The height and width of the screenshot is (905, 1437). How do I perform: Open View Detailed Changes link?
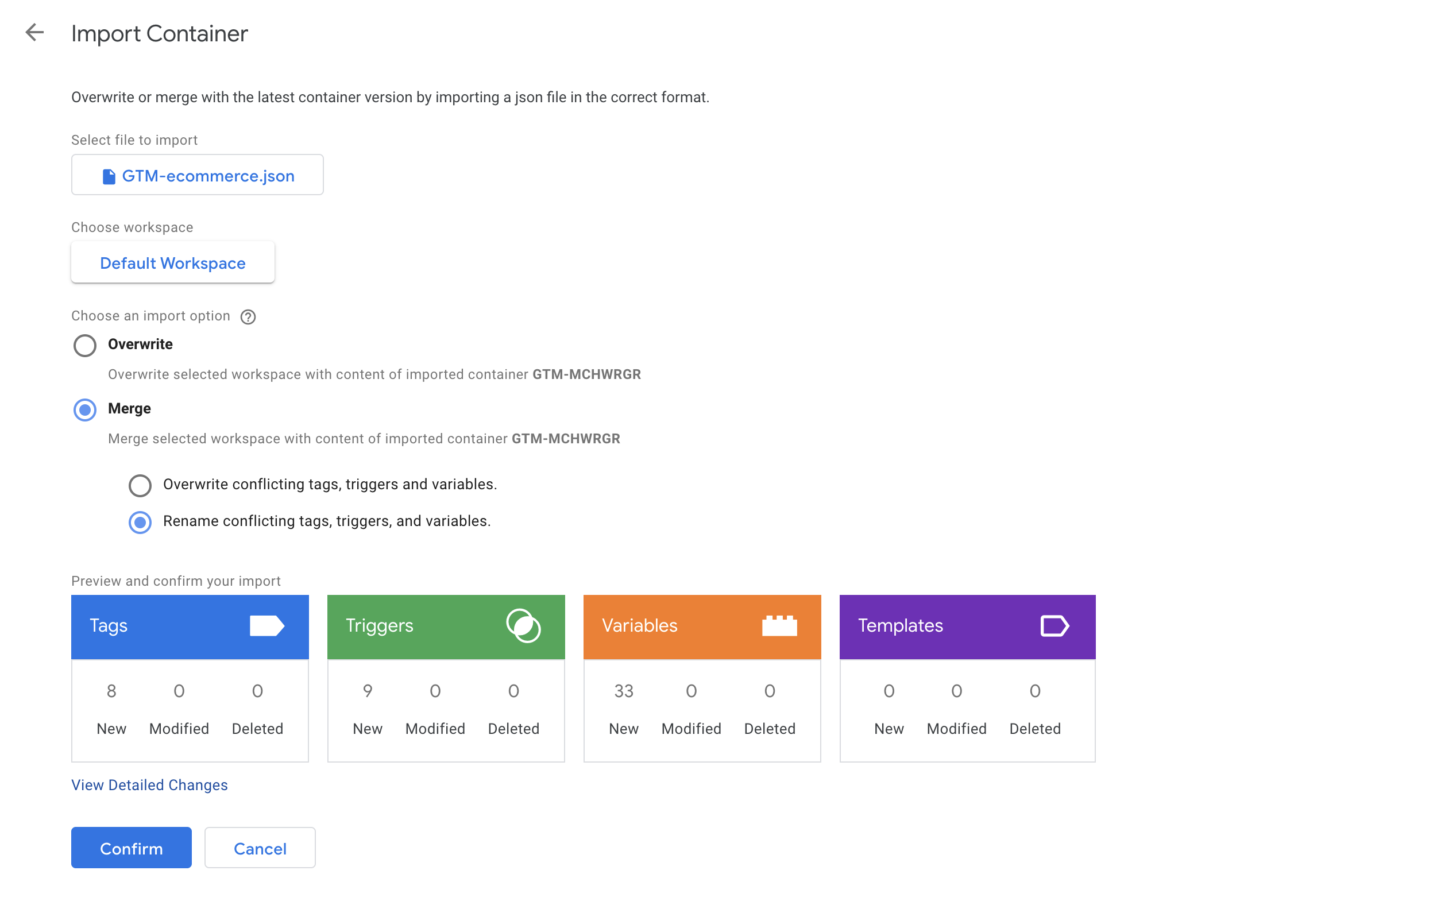pyautogui.click(x=149, y=784)
